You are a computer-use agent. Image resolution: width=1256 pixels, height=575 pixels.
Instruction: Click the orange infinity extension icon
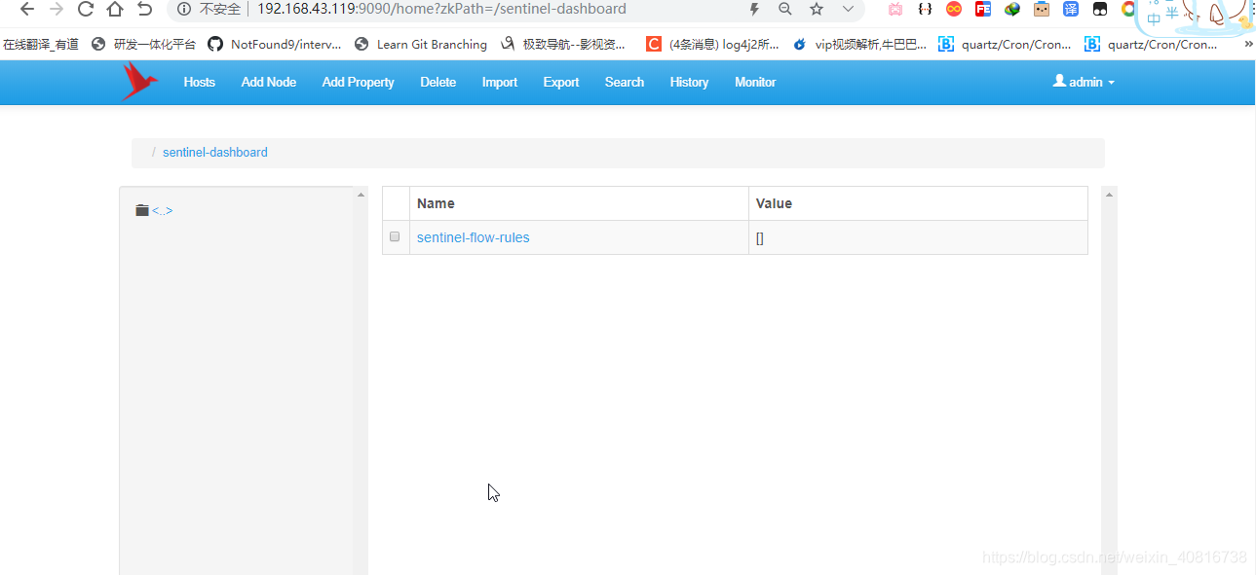[x=954, y=9]
